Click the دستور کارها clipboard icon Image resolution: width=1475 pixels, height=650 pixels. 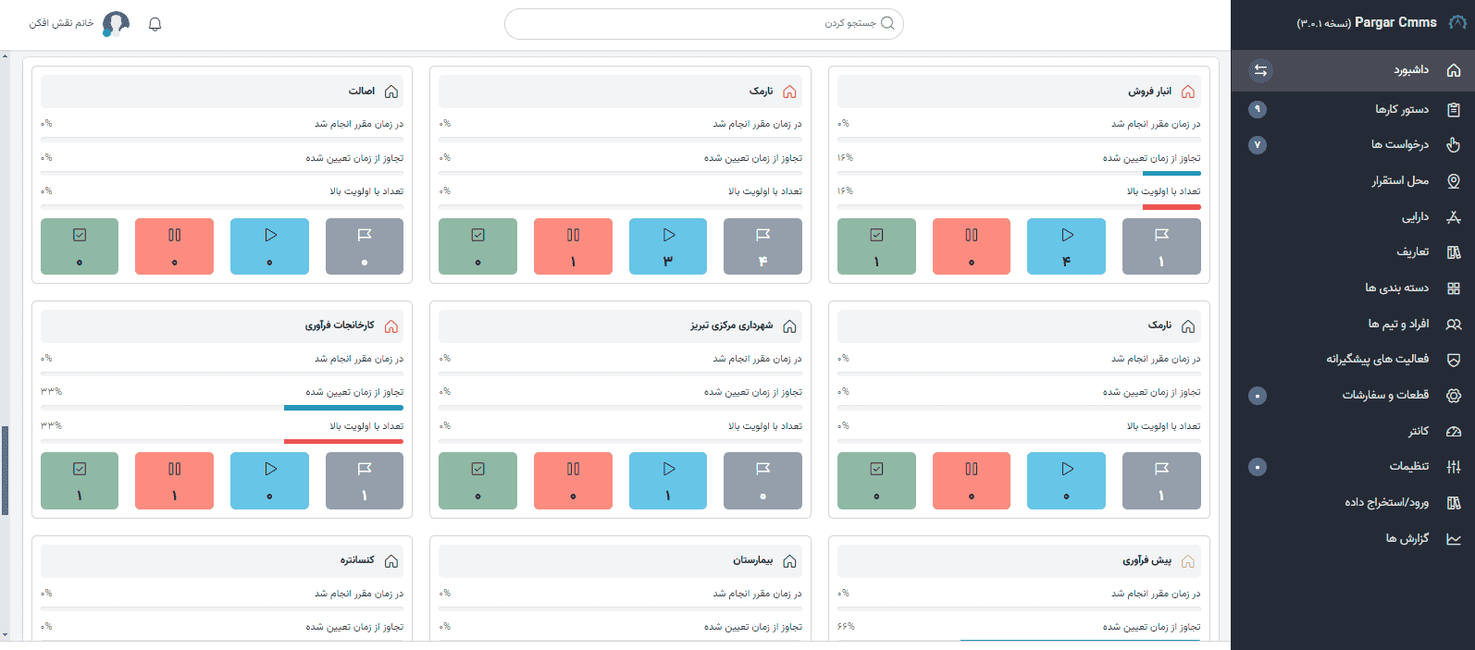point(1454,109)
